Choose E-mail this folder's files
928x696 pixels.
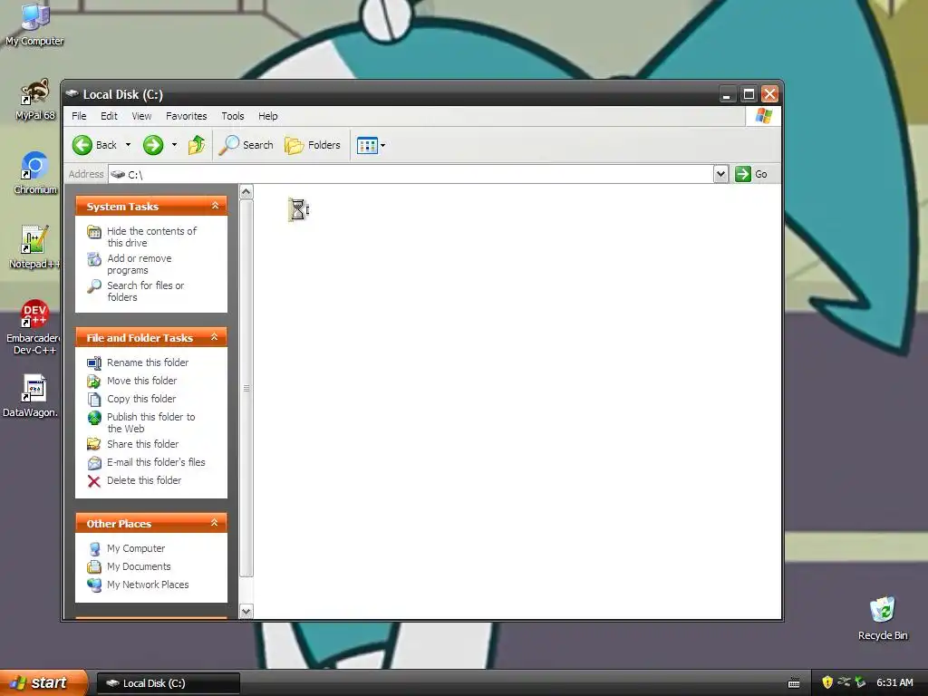pyautogui.click(x=156, y=462)
